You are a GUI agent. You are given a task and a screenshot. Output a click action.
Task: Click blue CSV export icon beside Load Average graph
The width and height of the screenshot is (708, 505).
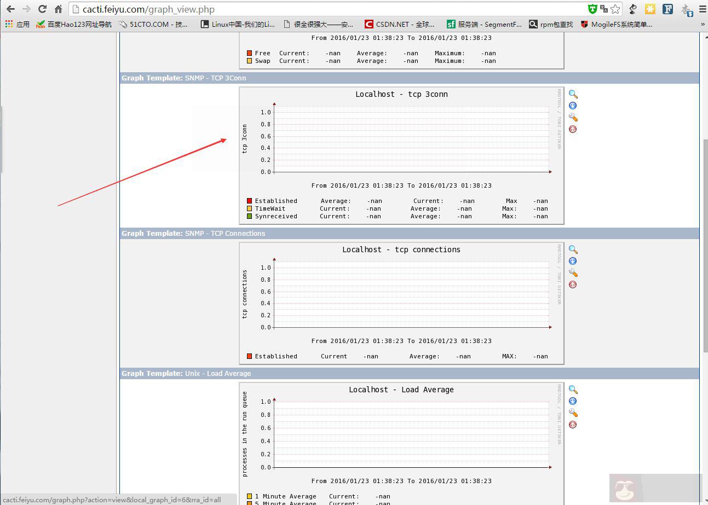(x=573, y=402)
